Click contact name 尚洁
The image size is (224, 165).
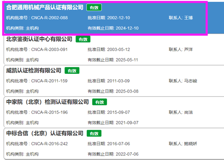(188, 112)
